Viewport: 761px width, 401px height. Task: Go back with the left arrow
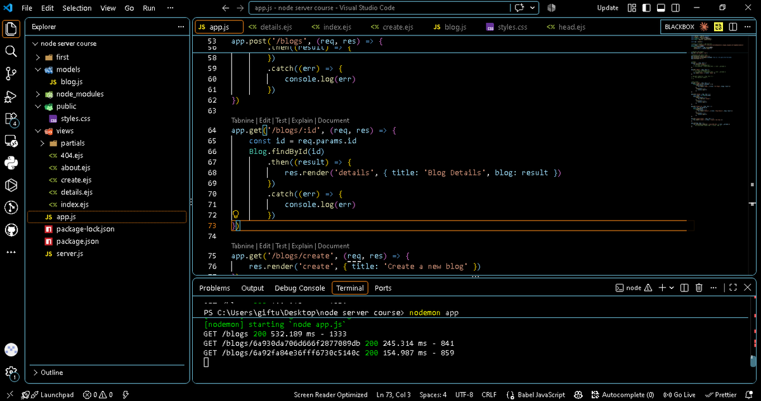[226, 8]
